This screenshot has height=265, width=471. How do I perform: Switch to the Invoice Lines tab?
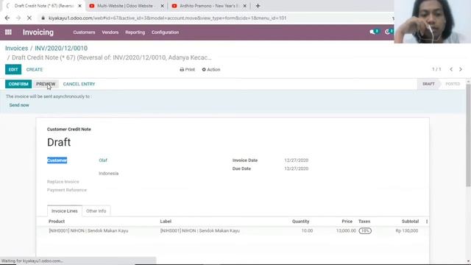(x=65, y=211)
